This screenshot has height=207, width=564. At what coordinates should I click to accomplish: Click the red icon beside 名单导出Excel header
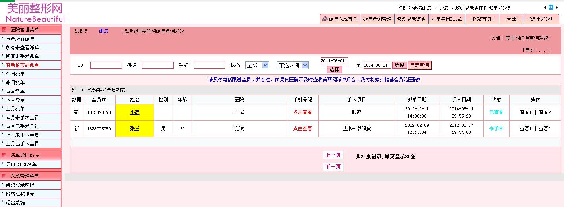4,155
